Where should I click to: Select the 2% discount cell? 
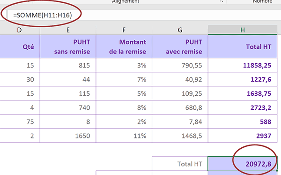pos(124,122)
